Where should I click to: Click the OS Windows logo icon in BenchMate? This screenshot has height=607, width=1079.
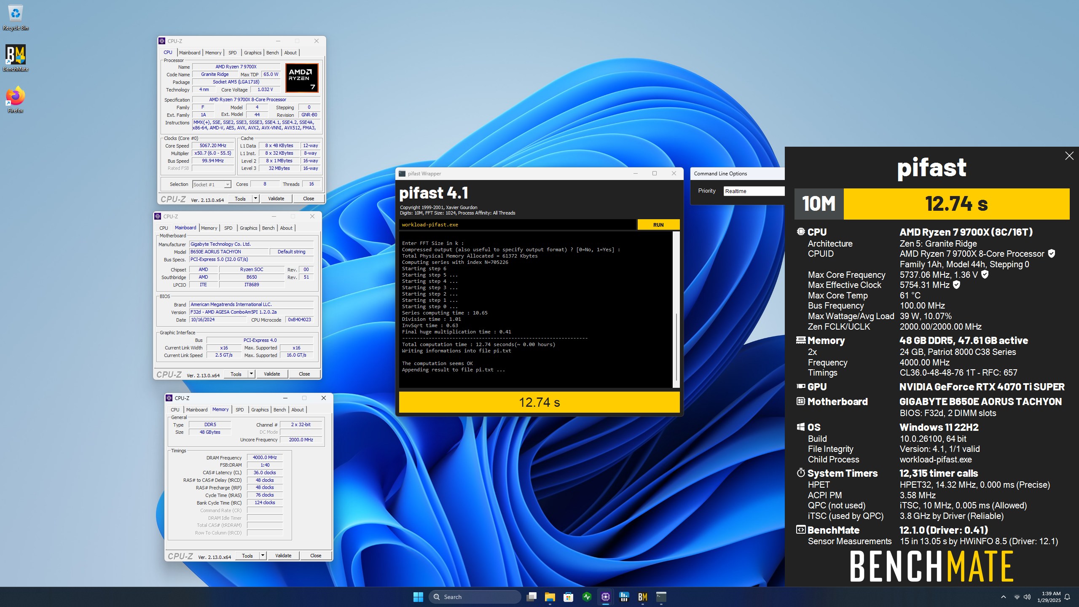801,427
